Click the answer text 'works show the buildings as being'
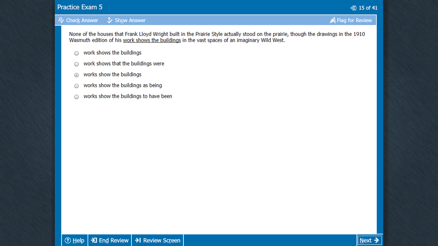The width and height of the screenshot is (438, 246). coord(123,85)
